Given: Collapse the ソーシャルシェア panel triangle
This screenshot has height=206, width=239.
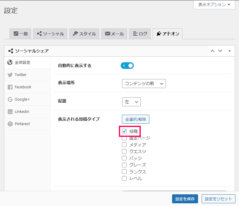Looking at the screenshot, I should click(x=229, y=51).
